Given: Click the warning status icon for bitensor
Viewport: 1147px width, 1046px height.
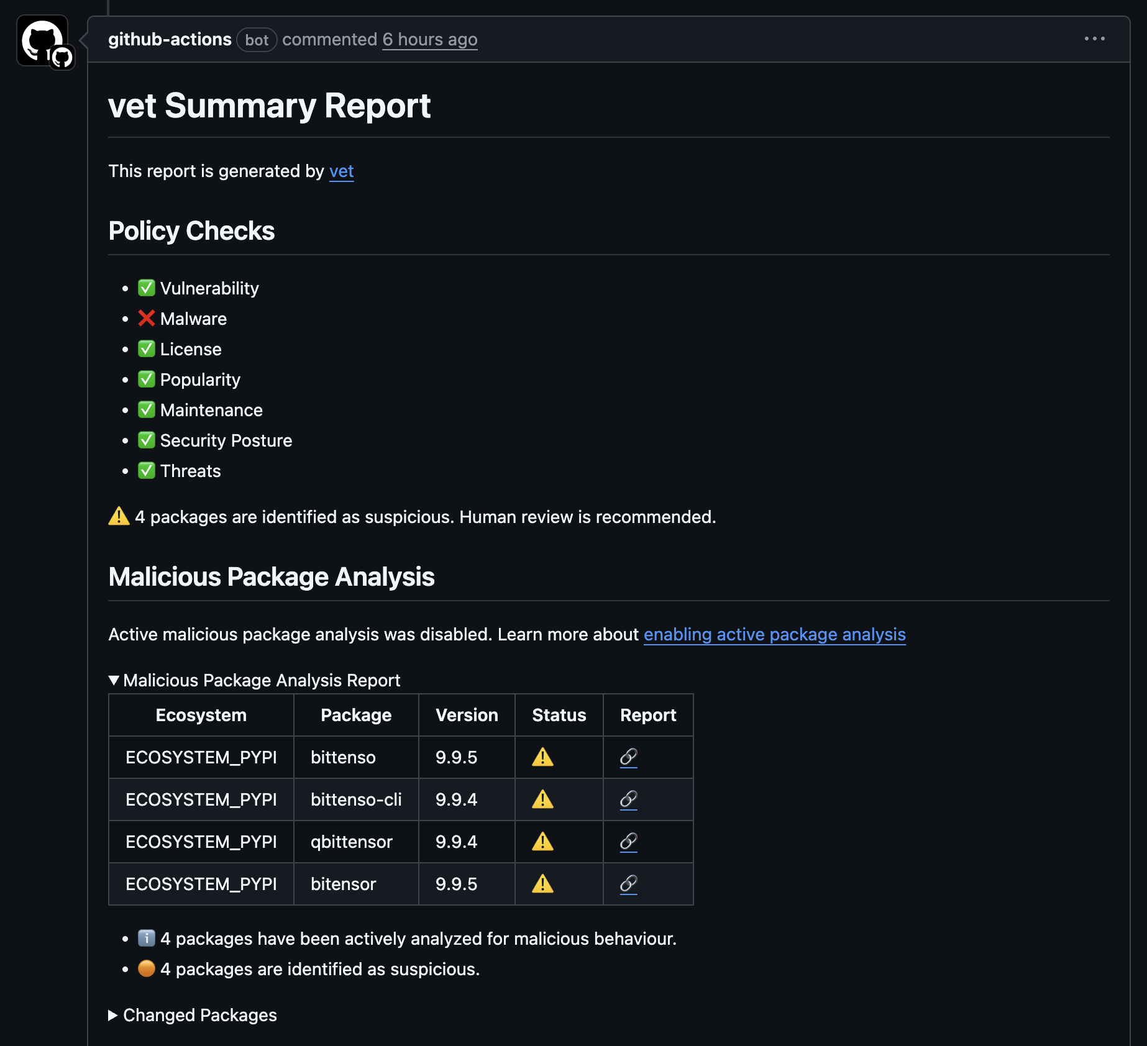Looking at the screenshot, I should pyautogui.click(x=542, y=884).
